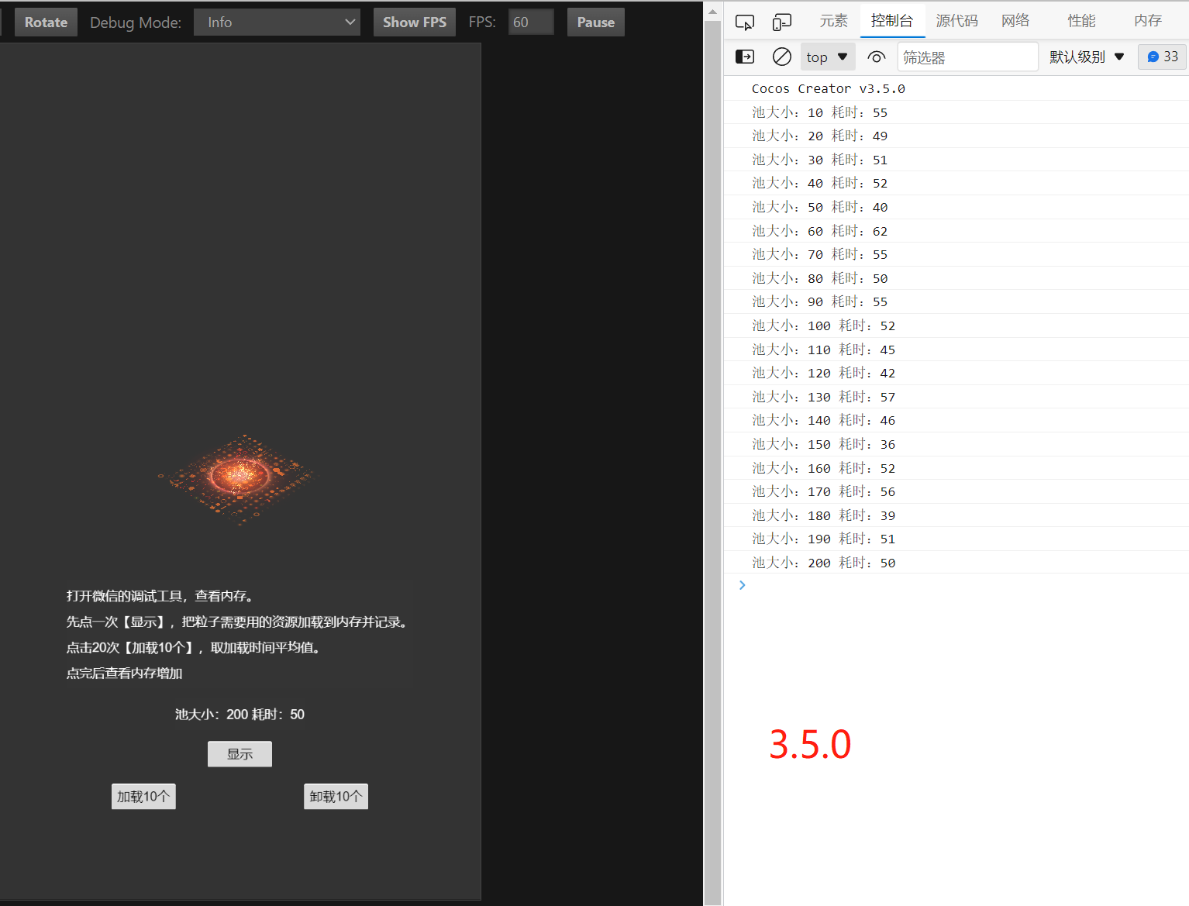Open the 默认级别 log level dropdown
Viewport: 1189px width, 906px height.
coord(1085,56)
